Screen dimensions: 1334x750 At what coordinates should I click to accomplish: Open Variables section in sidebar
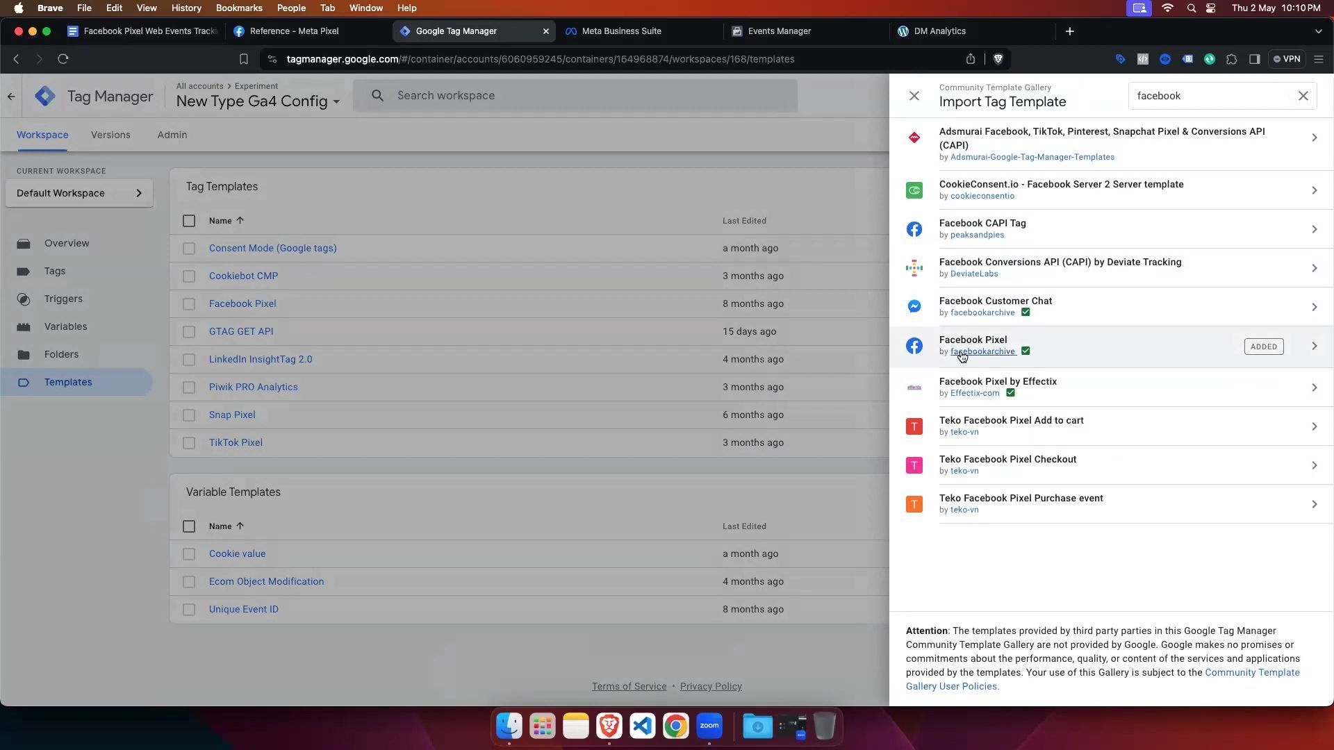coord(65,326)
